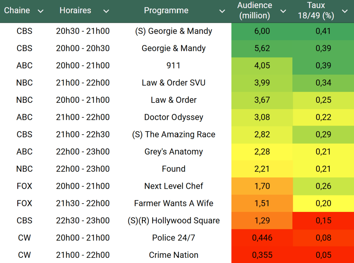Select the Found programme cell
This screenshot has height=263, width=354.
click(173, 169)
